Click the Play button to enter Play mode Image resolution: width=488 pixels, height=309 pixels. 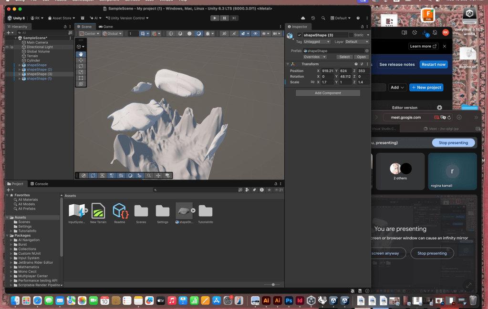coord(215,18)
